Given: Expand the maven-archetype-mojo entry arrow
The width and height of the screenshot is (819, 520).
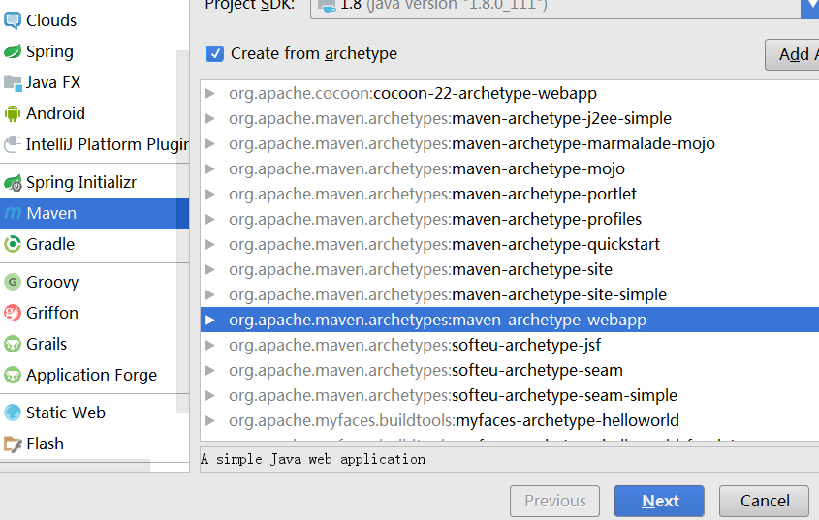Looking at the screenshot, I should point(210,168).
